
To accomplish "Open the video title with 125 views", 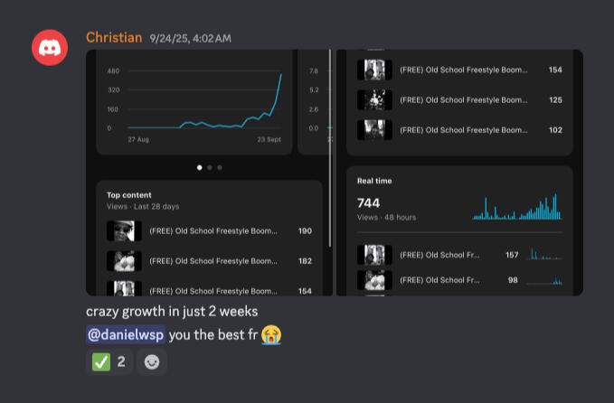I will 463,99.
